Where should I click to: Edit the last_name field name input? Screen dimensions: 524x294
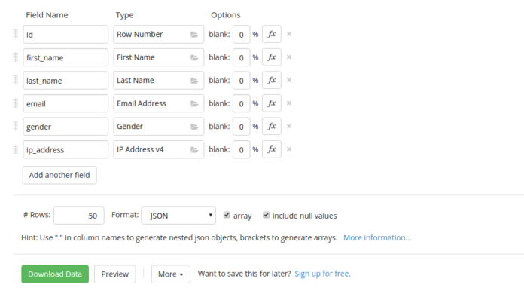click(x=65, y=80)
